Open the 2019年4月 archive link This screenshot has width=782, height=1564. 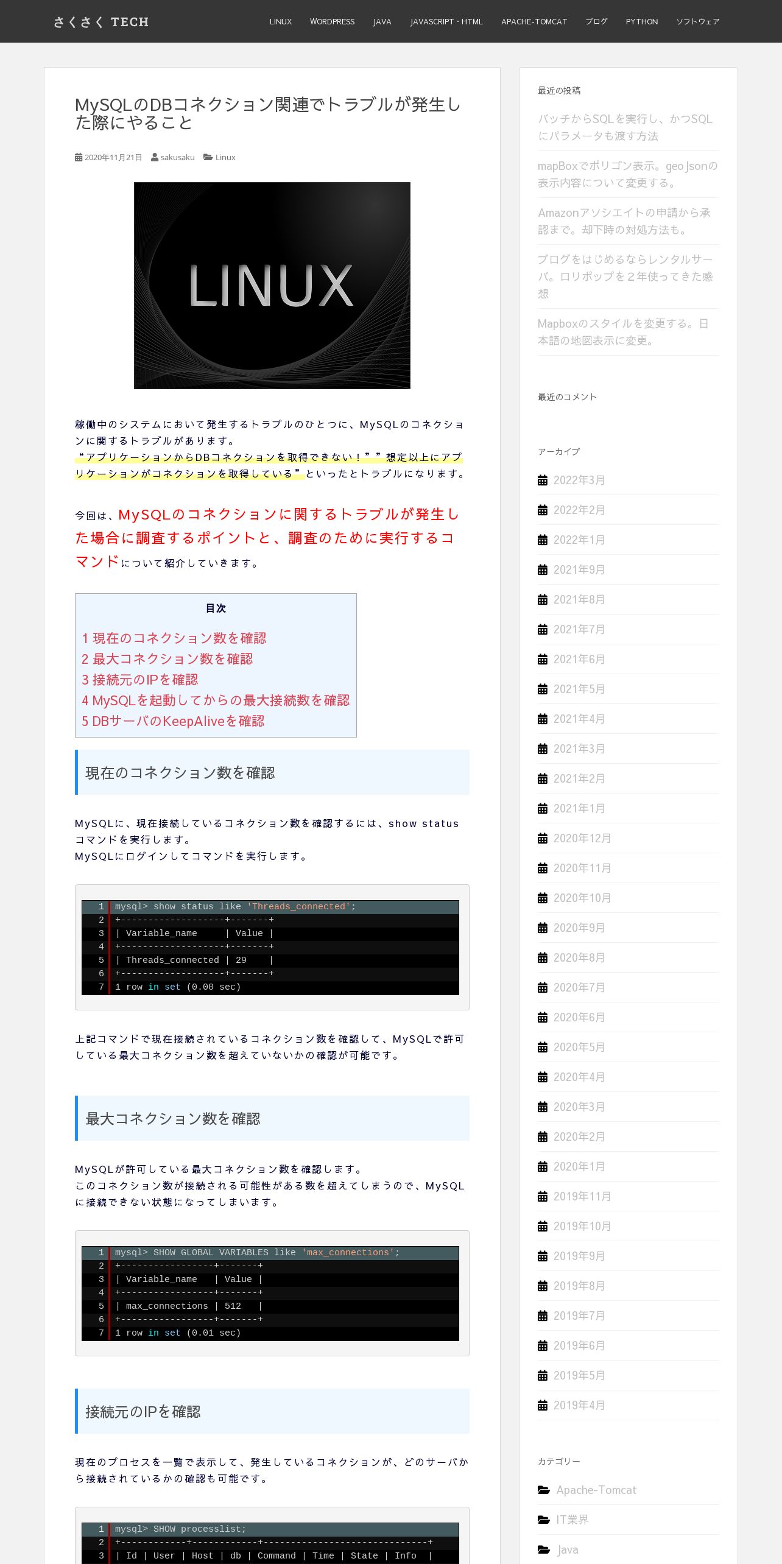(x=579, y=1405)
